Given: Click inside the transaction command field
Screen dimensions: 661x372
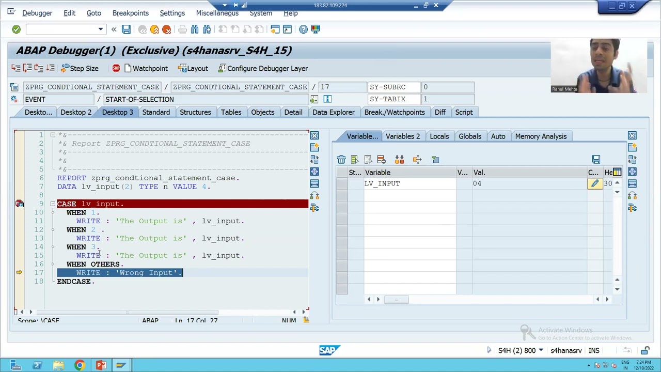Looking at the screenshot, I should pos(61,29).
